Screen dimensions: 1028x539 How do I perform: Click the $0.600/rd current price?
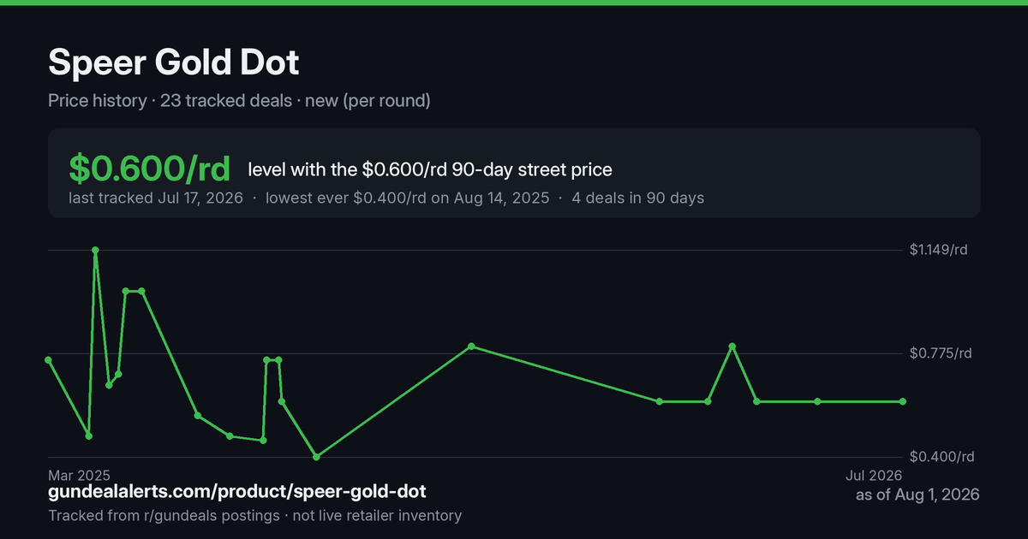click(x=150, y=169)
